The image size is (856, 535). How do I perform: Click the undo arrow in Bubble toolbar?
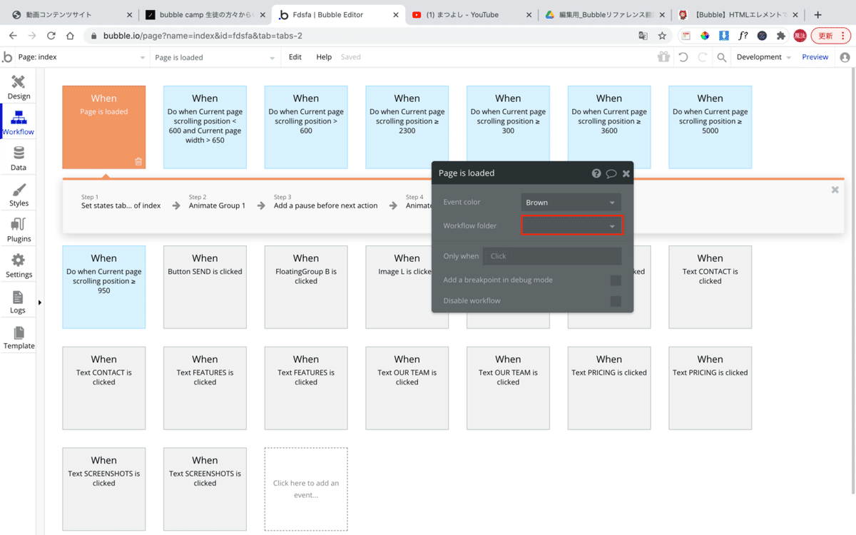tap(683, 57)
